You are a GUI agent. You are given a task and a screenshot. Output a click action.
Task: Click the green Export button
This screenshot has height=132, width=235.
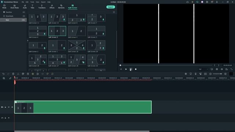pyautogui.click(x=111, y=7)
